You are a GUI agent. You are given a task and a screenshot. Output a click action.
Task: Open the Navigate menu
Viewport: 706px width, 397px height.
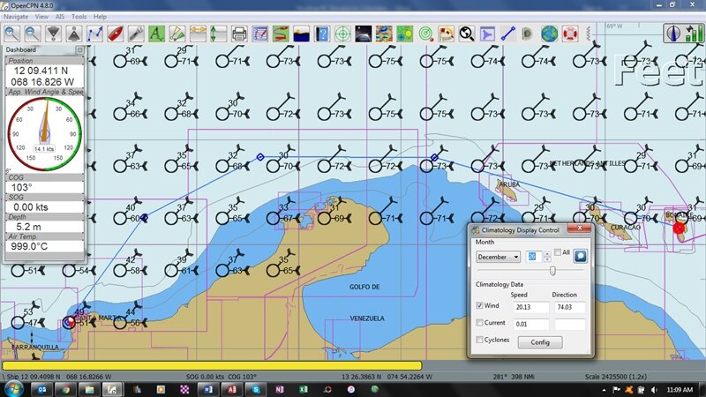tap(16, 17)
